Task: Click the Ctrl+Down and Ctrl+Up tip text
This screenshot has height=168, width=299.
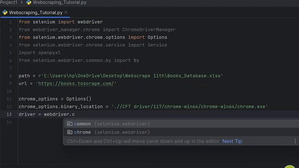Action: click(x=143, y=141)
